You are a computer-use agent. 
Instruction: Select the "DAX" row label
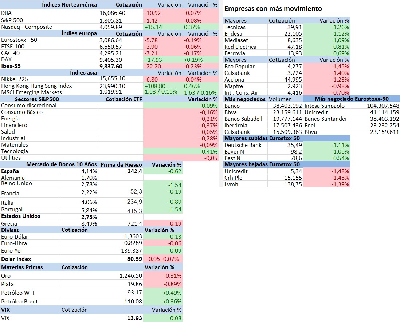[x=7, y=60]
